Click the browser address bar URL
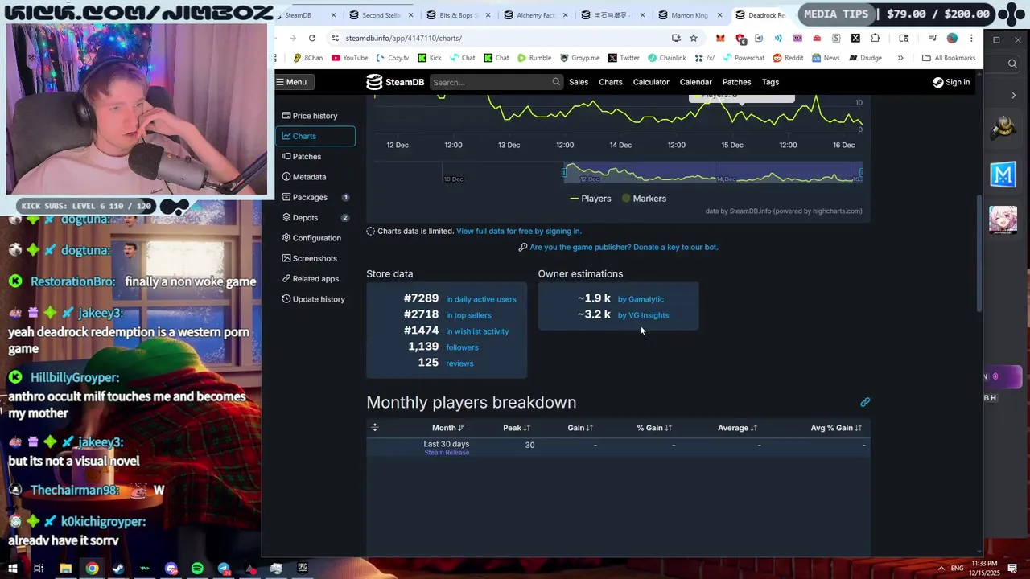Screen dimensions: 1030x579 pos(404,38)
